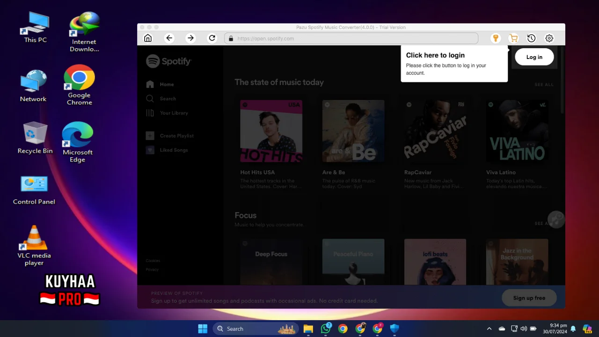Click the lock icon in the address bar
This screenshot has height=337, width=599.
231,38
